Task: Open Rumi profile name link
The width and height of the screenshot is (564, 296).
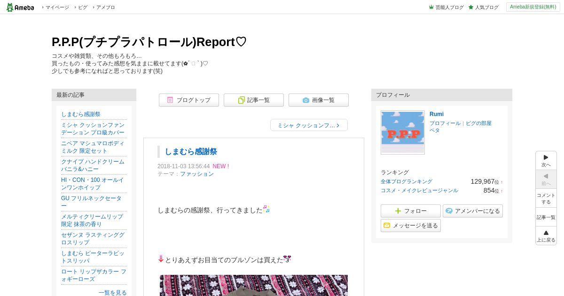Action: [437, 114]
